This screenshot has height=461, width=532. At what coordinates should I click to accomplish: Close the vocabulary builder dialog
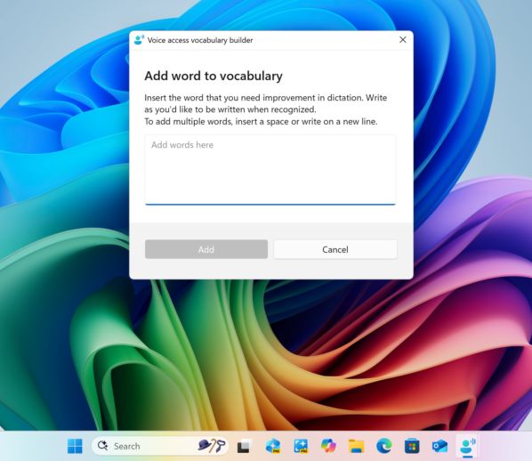click(x=403, y=40)
